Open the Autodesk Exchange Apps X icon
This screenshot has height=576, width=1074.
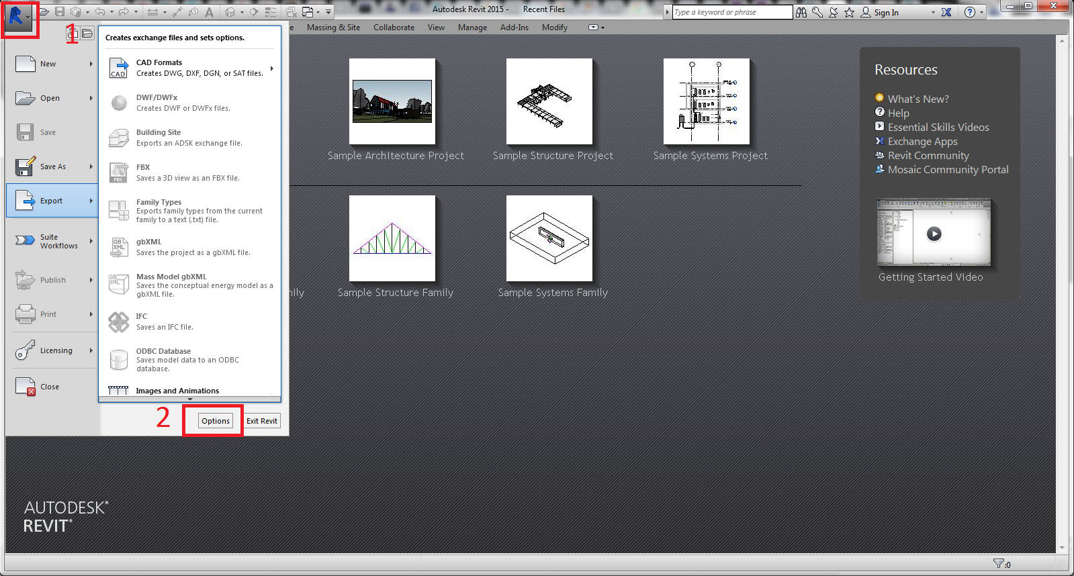(x=946, y=12)
